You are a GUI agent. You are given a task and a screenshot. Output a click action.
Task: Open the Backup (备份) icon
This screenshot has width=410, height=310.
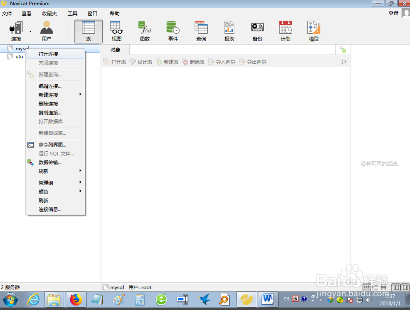258,31
